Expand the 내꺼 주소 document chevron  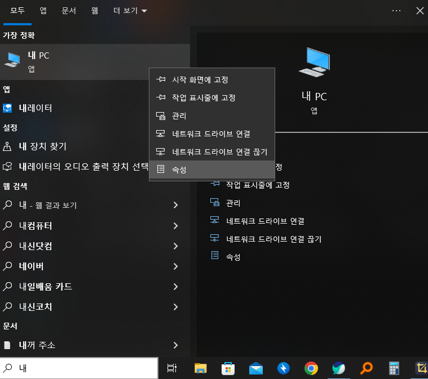[175, 345]
